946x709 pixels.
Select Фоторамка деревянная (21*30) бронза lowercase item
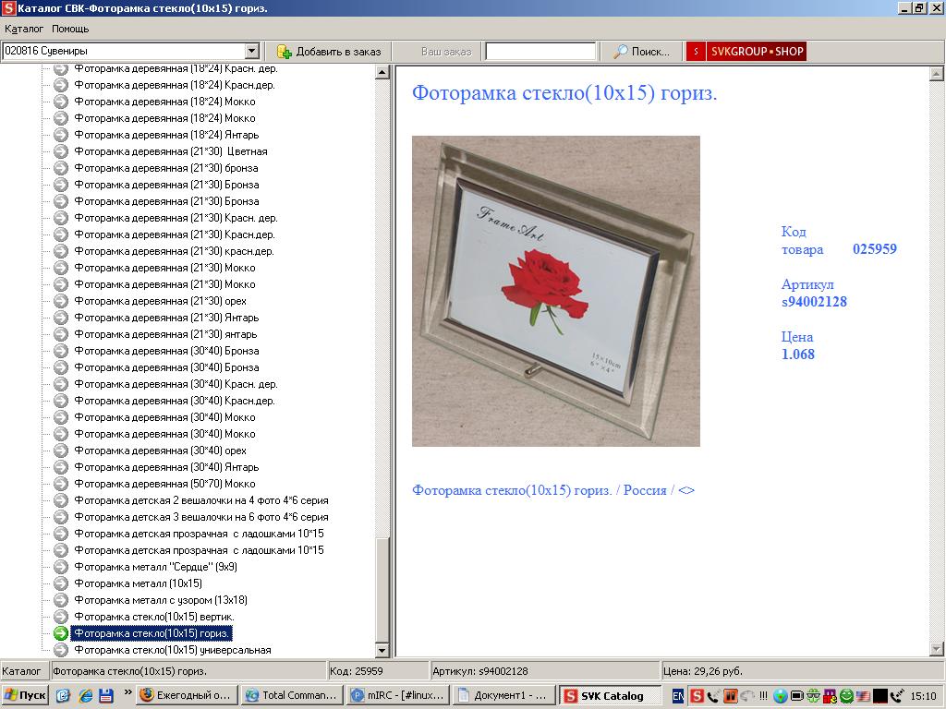coord(166,168)
